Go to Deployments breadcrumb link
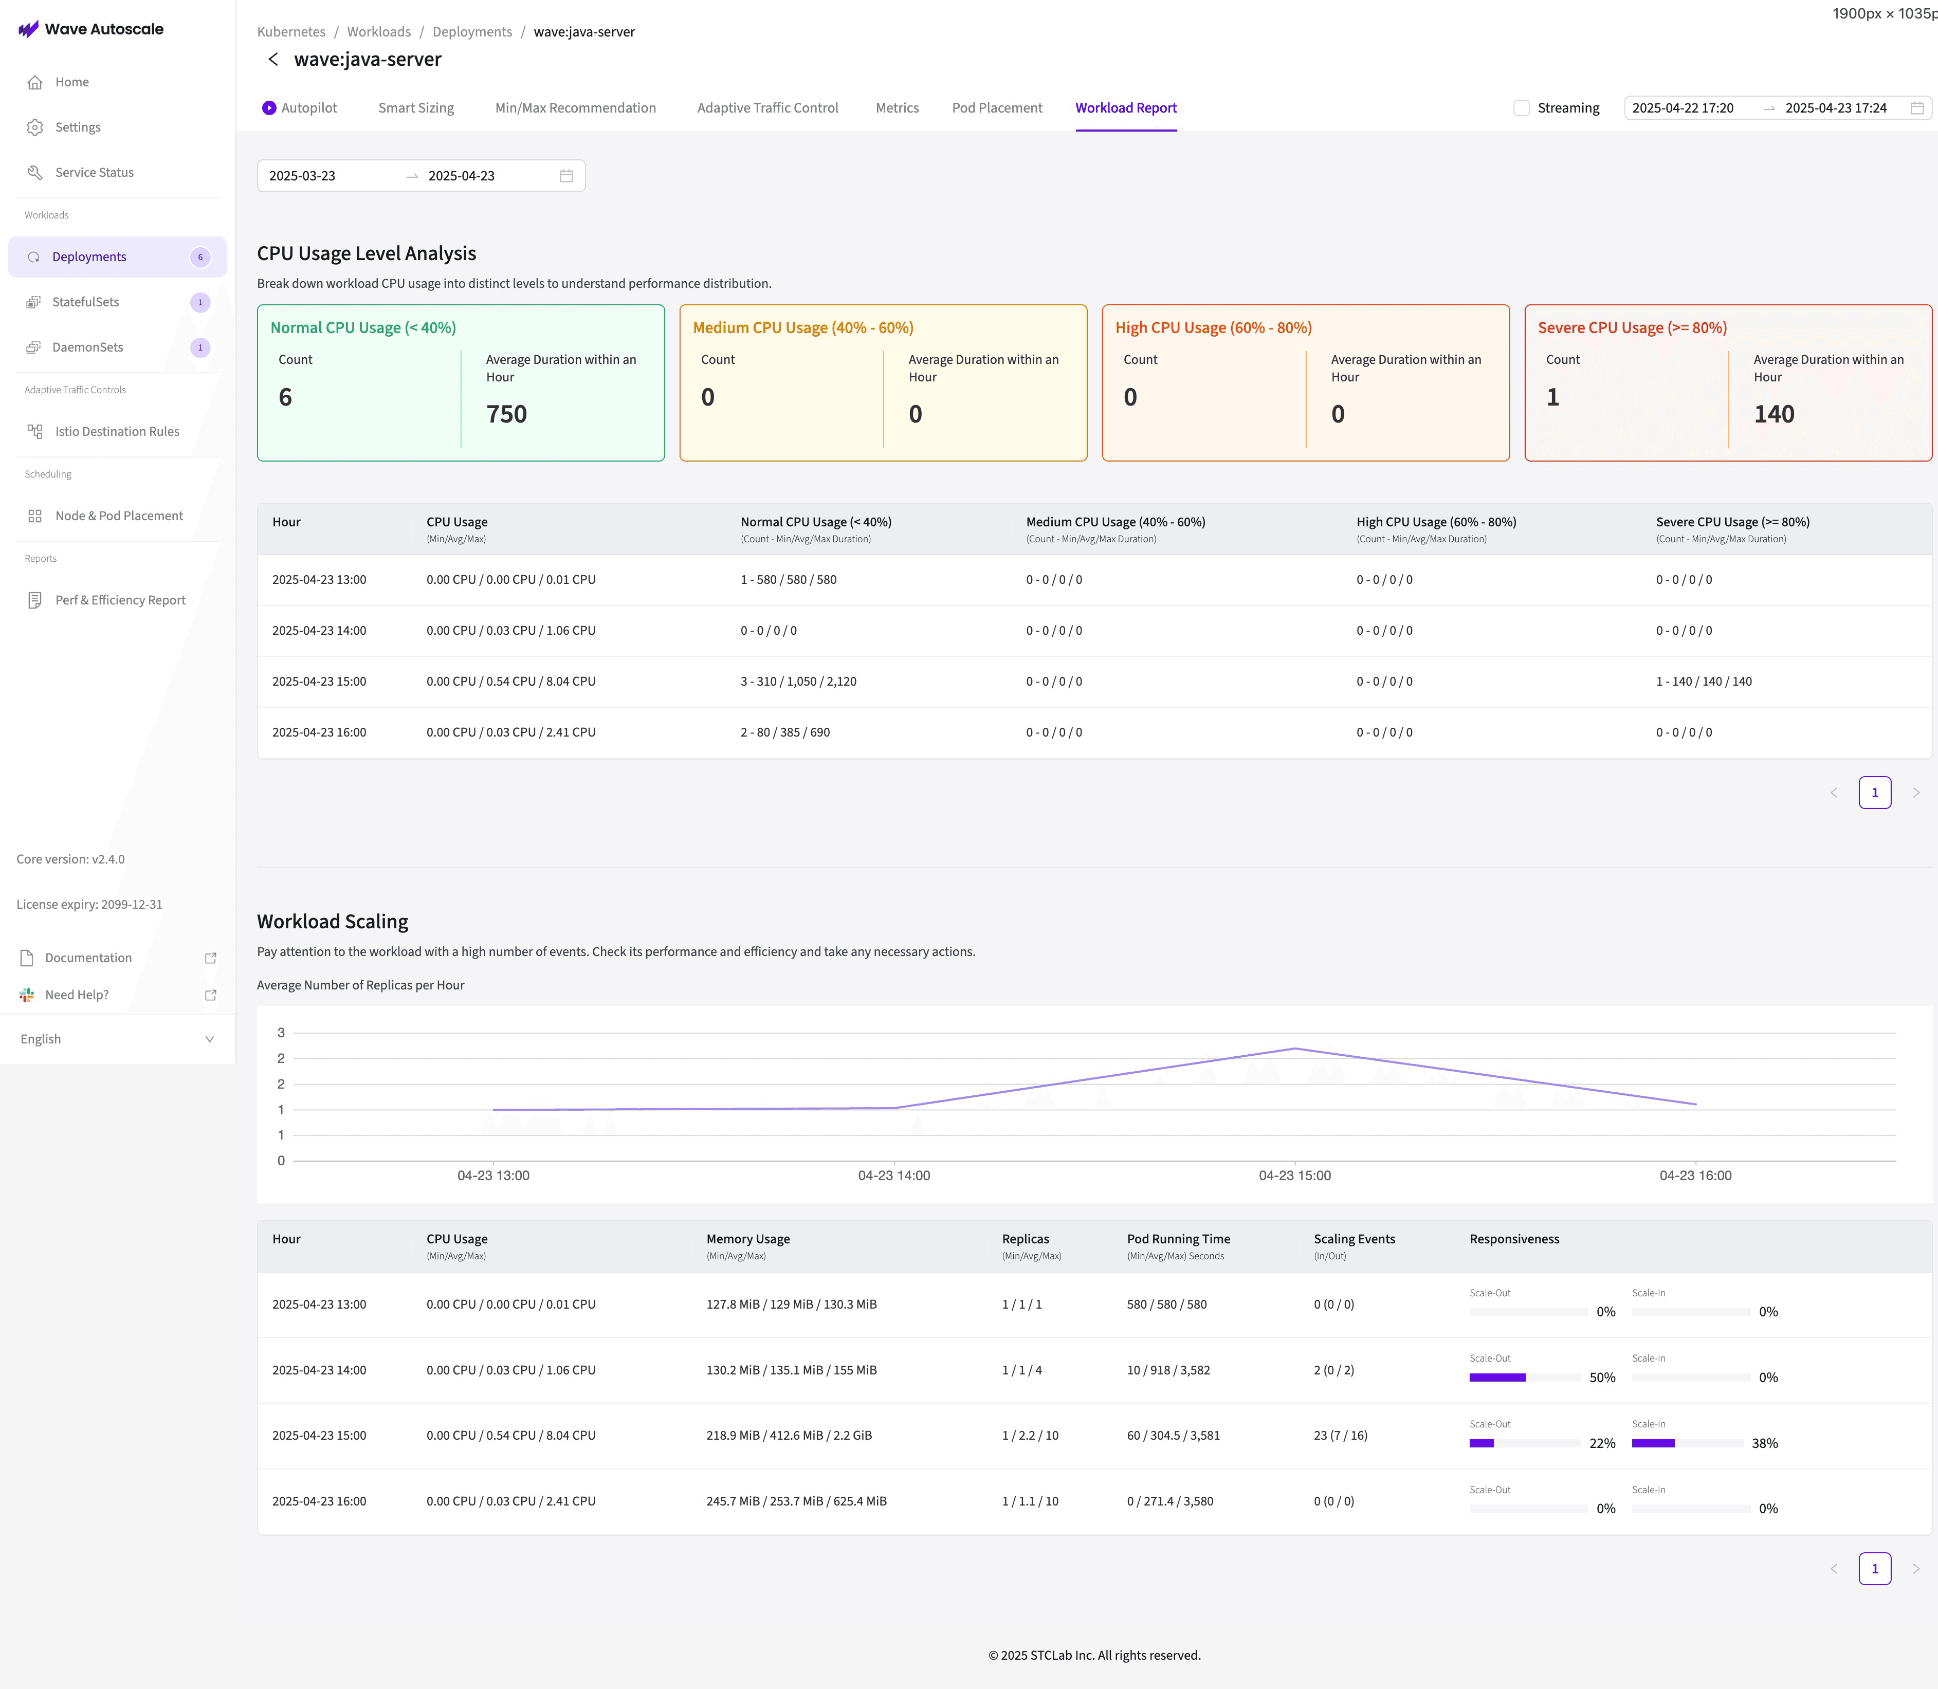Image resolution: width=1938 pixels, height=1689 pixels. click(472, 32)
